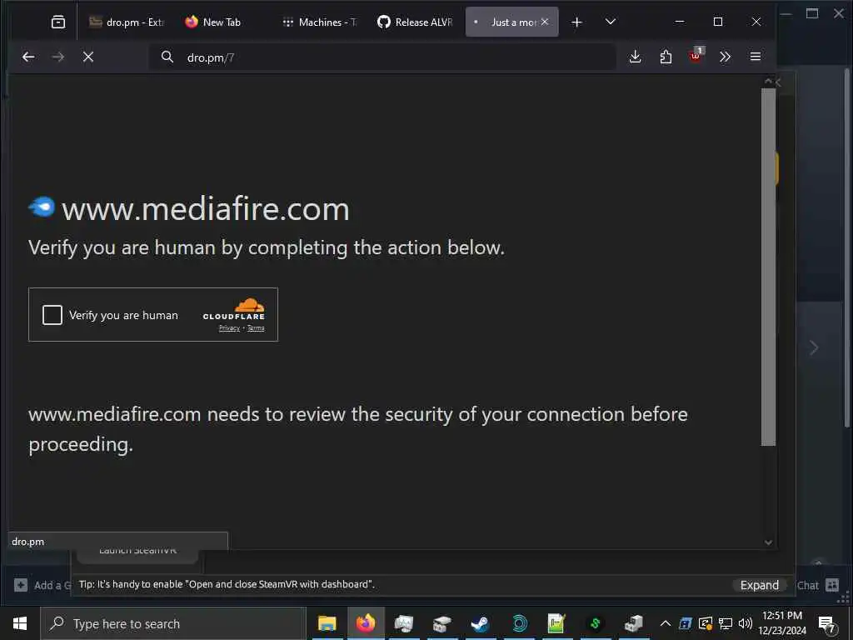Go back to the previous page
Screen dimensions: 853x640
28,57
